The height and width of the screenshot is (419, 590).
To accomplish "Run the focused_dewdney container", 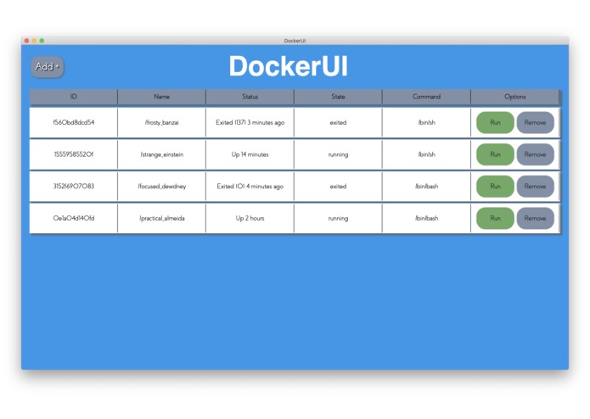I will pyautogui.click(x=495, y=187).
